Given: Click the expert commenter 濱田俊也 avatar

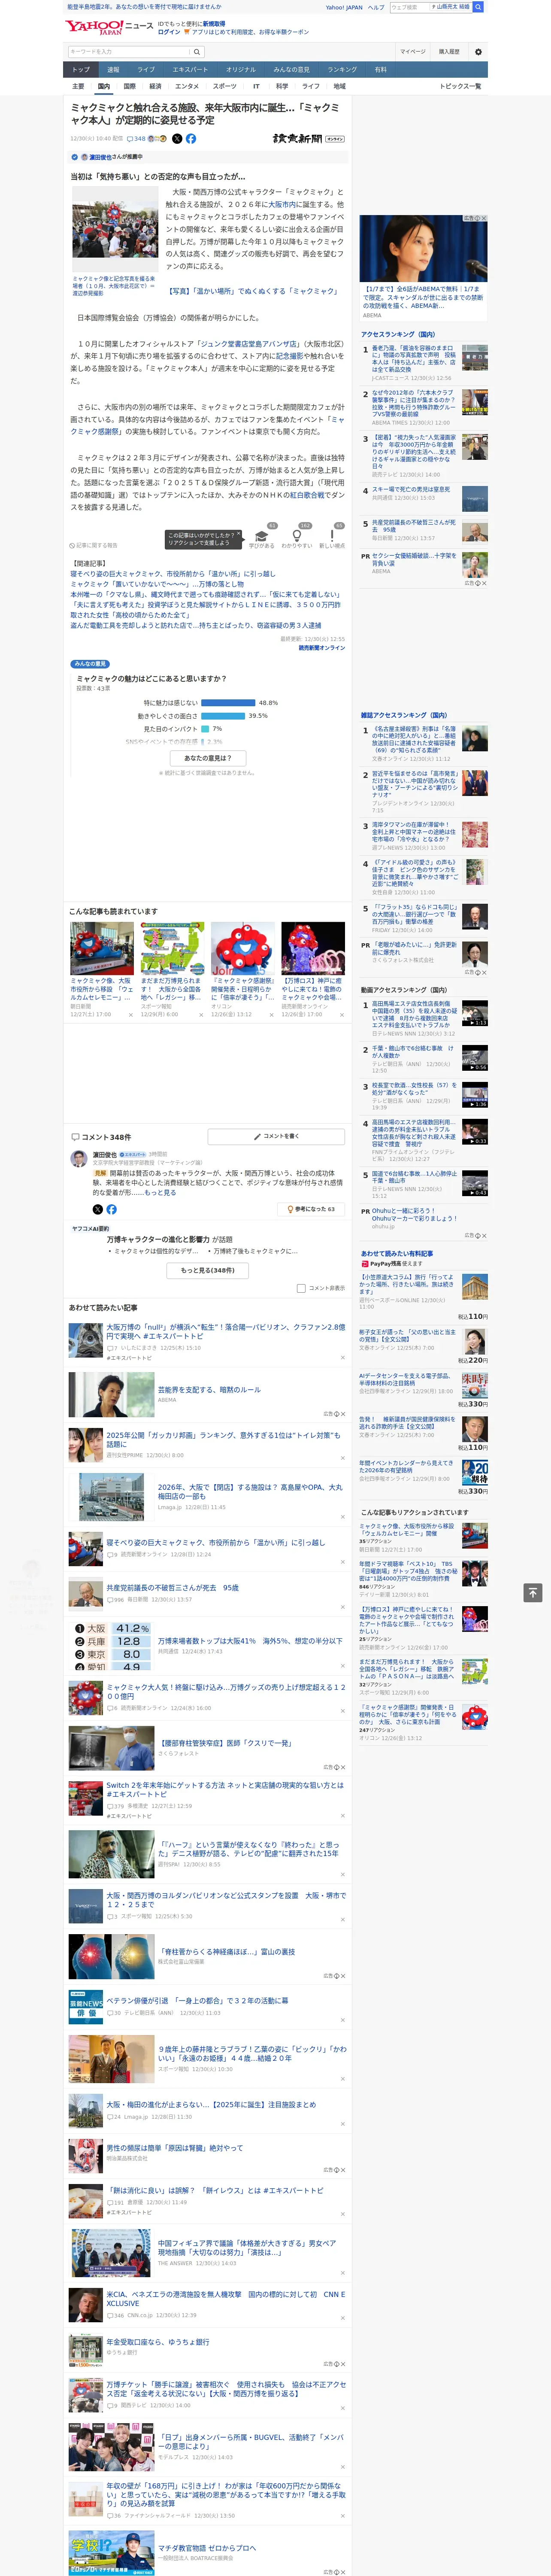Looking at the screenshot, I should click(78, 1159).
